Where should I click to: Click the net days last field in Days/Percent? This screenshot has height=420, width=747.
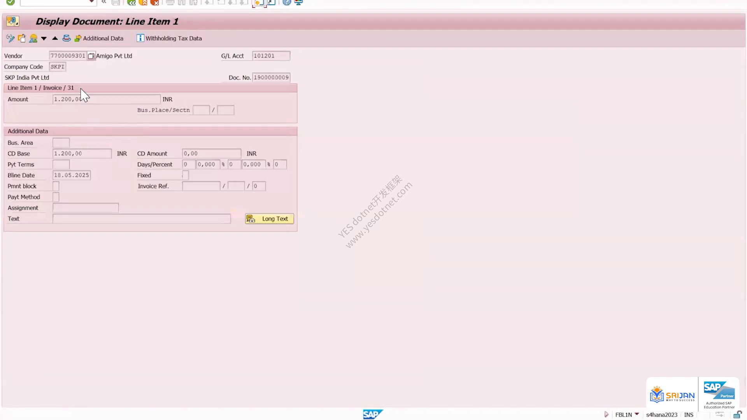(x=280, y=164)
